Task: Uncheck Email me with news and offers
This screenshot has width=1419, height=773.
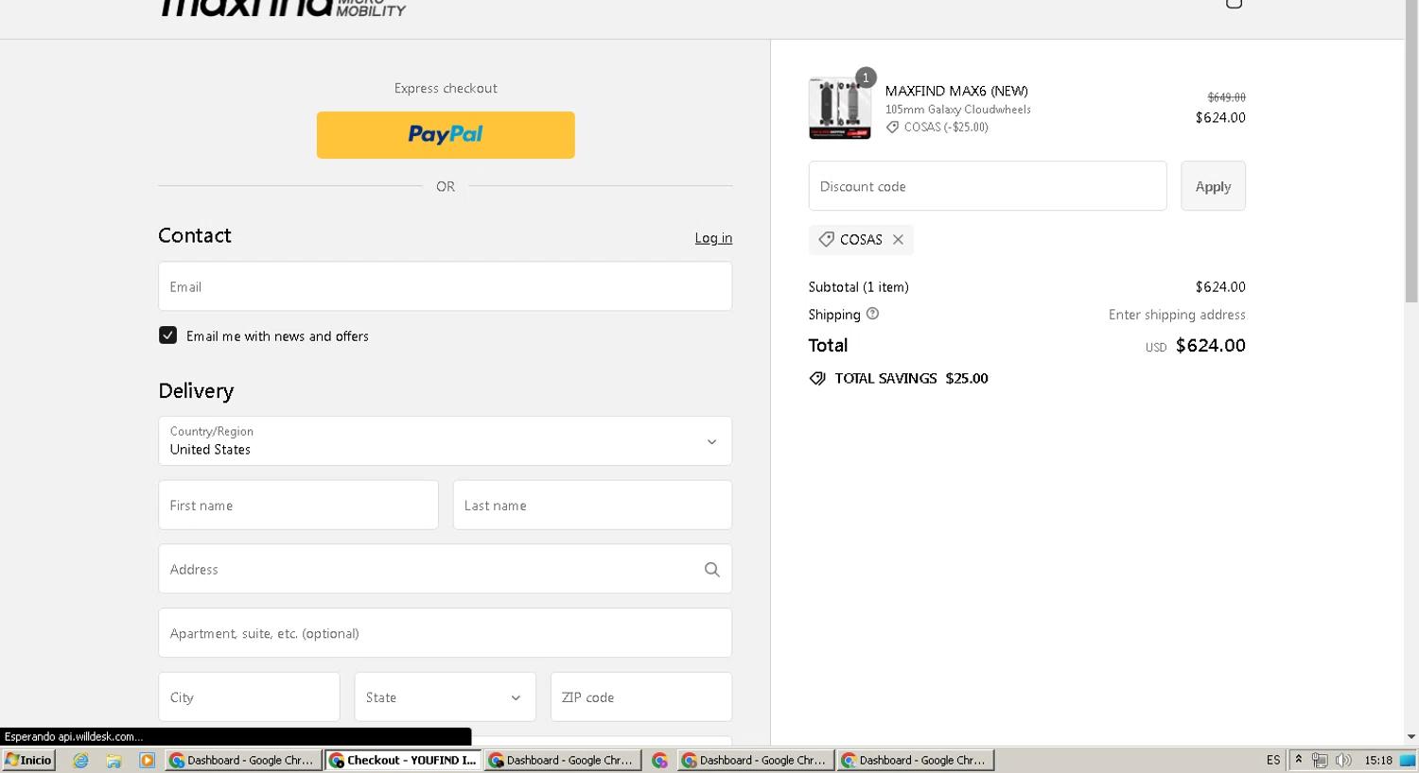Action: (x=167, y=335)
